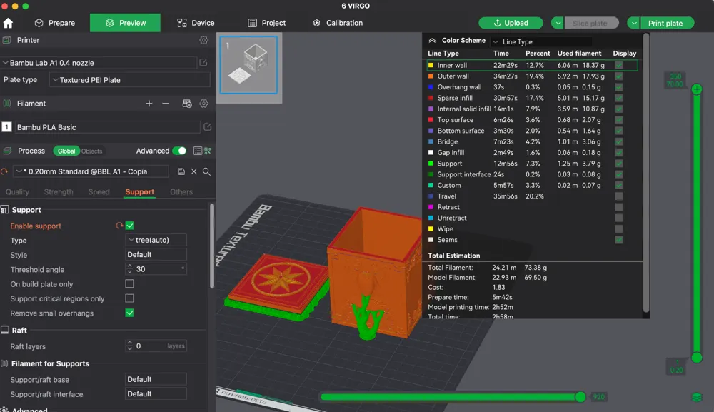Click the Upload button
The height and width of the screenshot is (412, 714).
pyautogui.click(x=511, y=23)
